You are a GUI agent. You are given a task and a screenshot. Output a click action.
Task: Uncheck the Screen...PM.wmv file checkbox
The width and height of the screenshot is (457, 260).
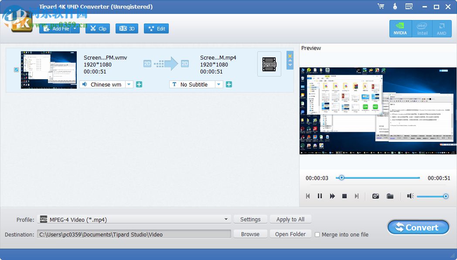tap(16, 70)
